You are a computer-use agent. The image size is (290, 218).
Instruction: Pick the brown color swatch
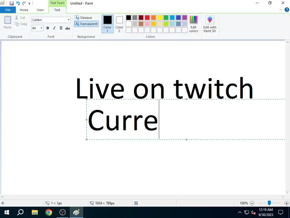point(141,24)
